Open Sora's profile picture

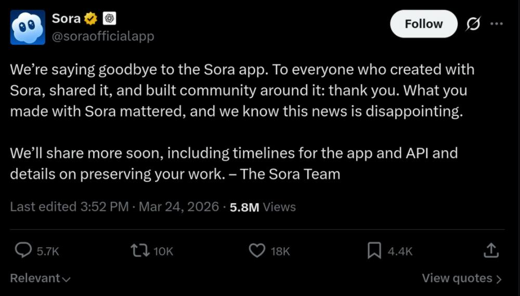27,27
